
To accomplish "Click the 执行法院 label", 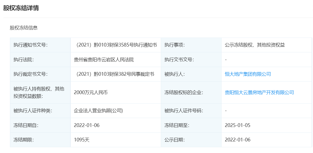I will click(x=24, y=59).
